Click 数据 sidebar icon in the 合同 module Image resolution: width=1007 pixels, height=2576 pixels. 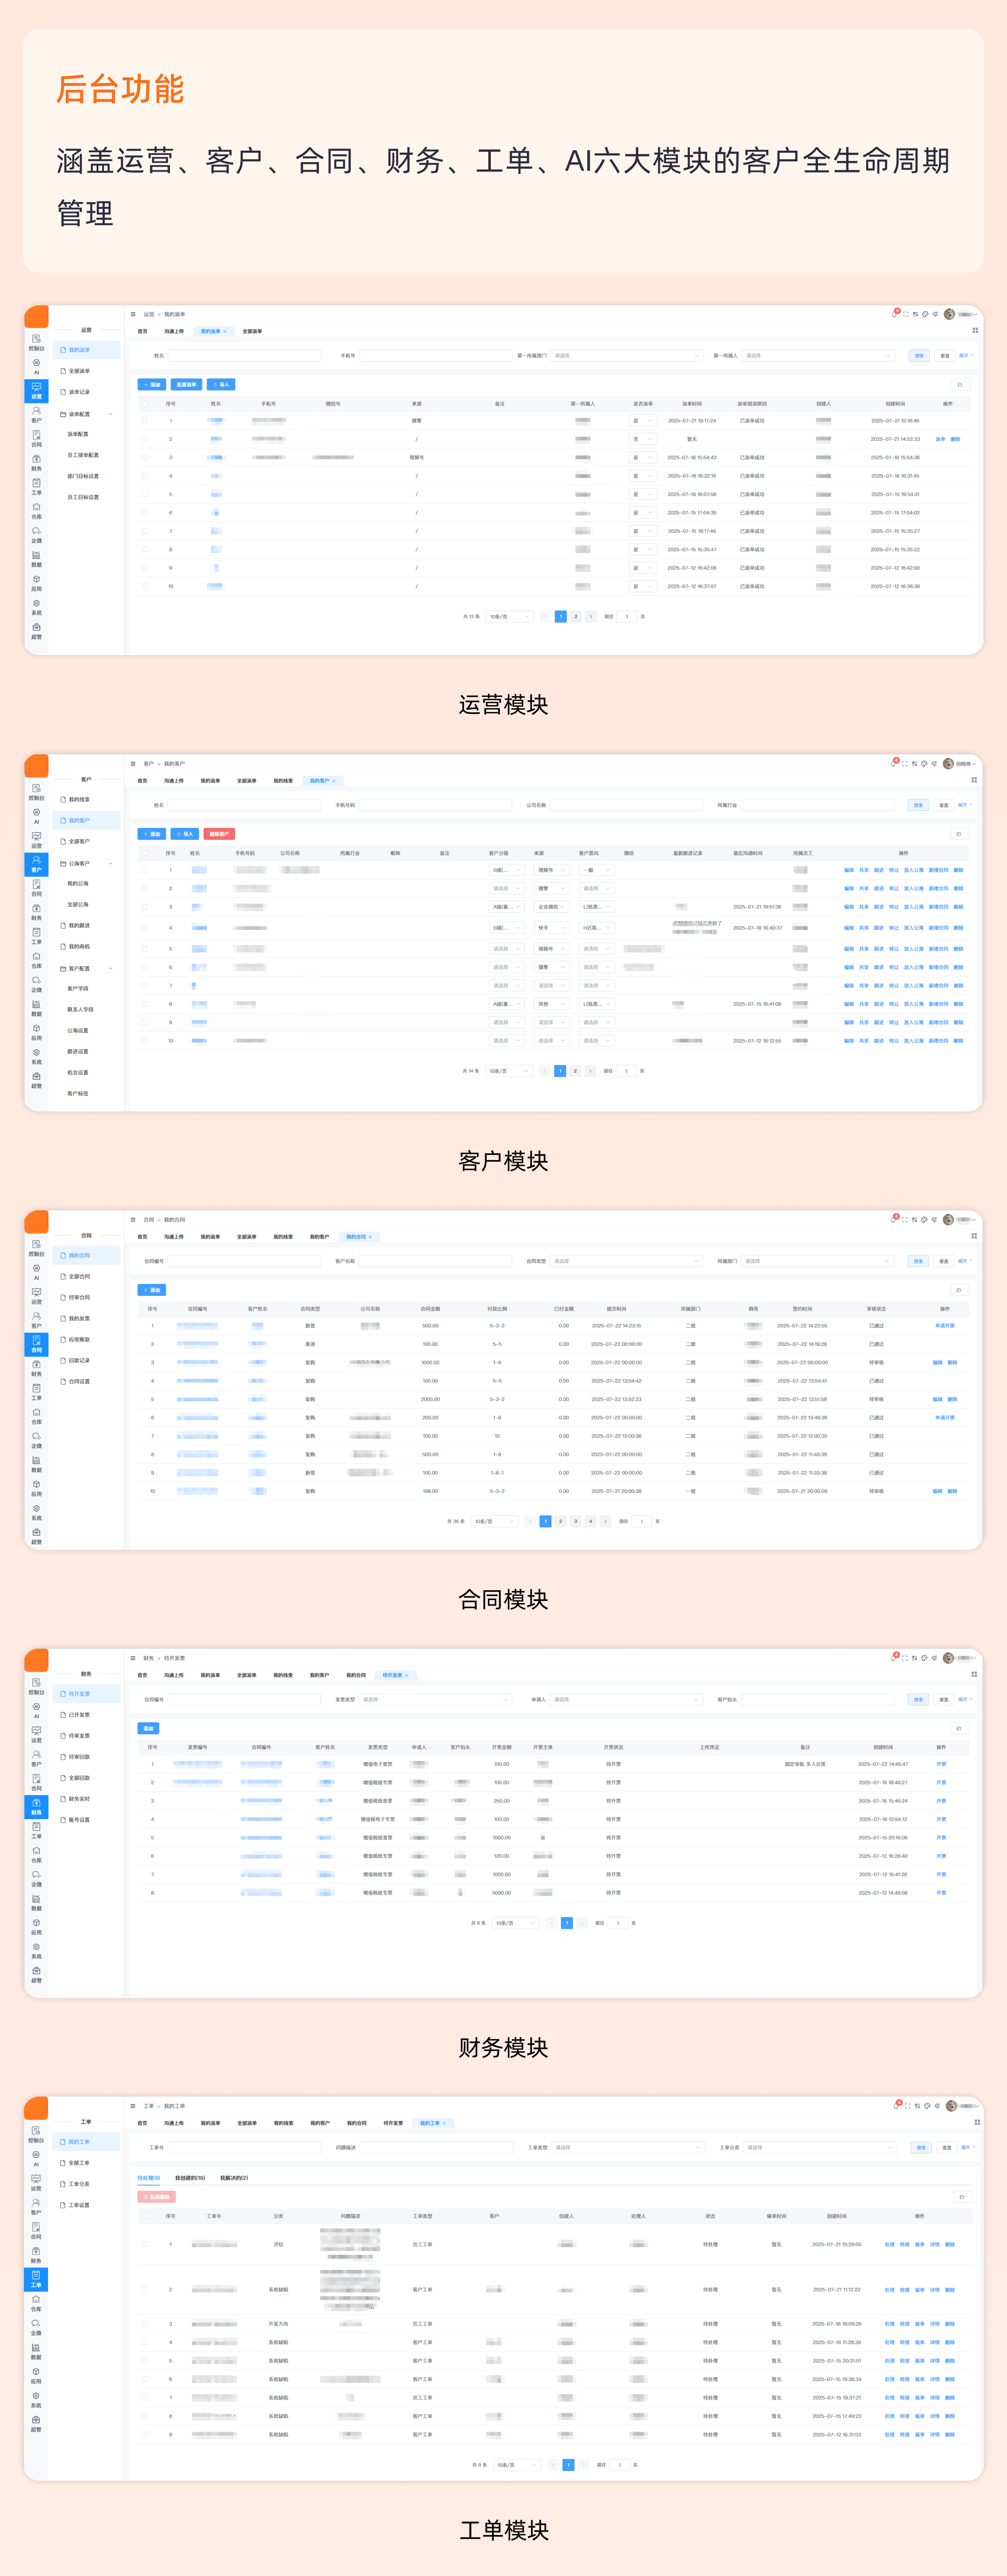pyautogui.click(x=36, y=1463)
